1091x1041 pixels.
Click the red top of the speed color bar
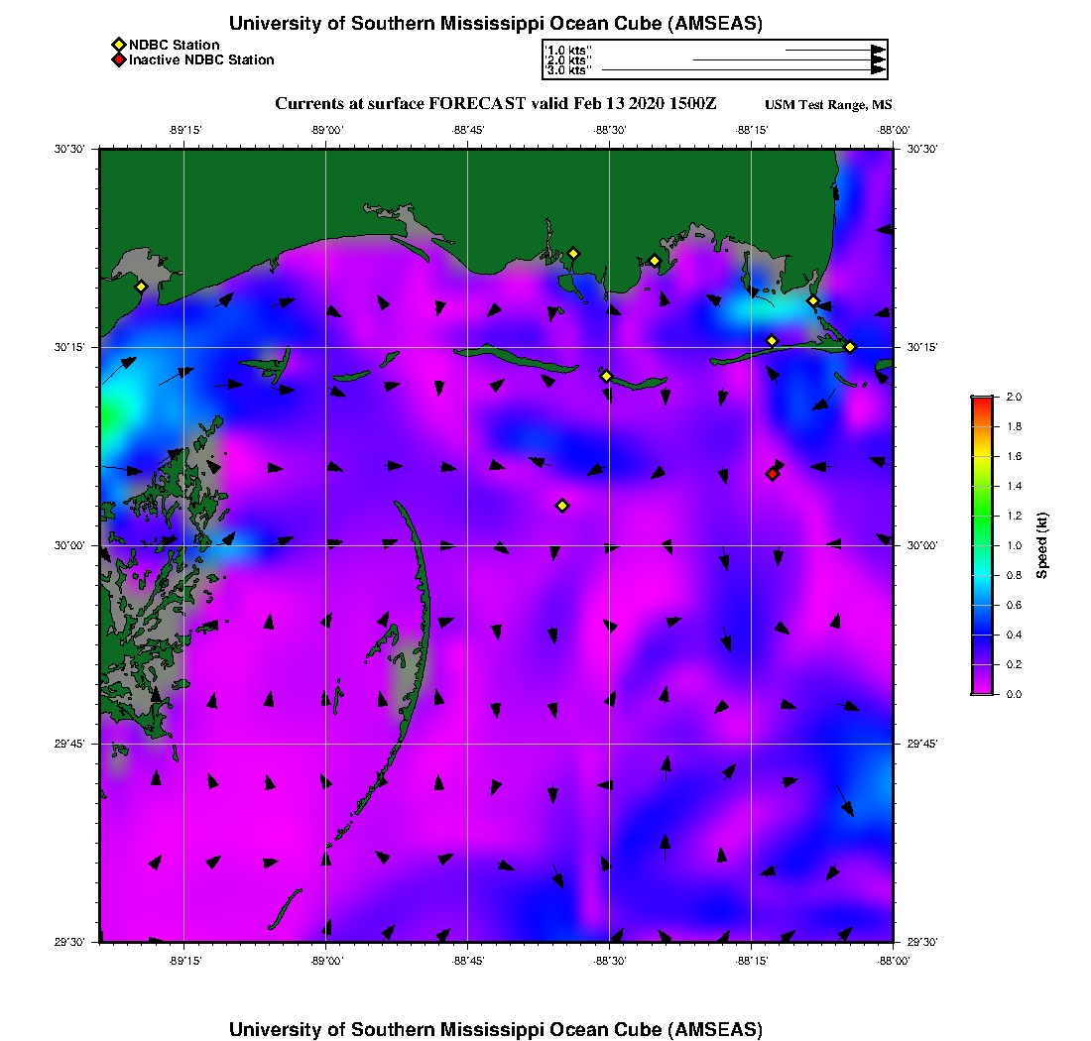(981, 401)
